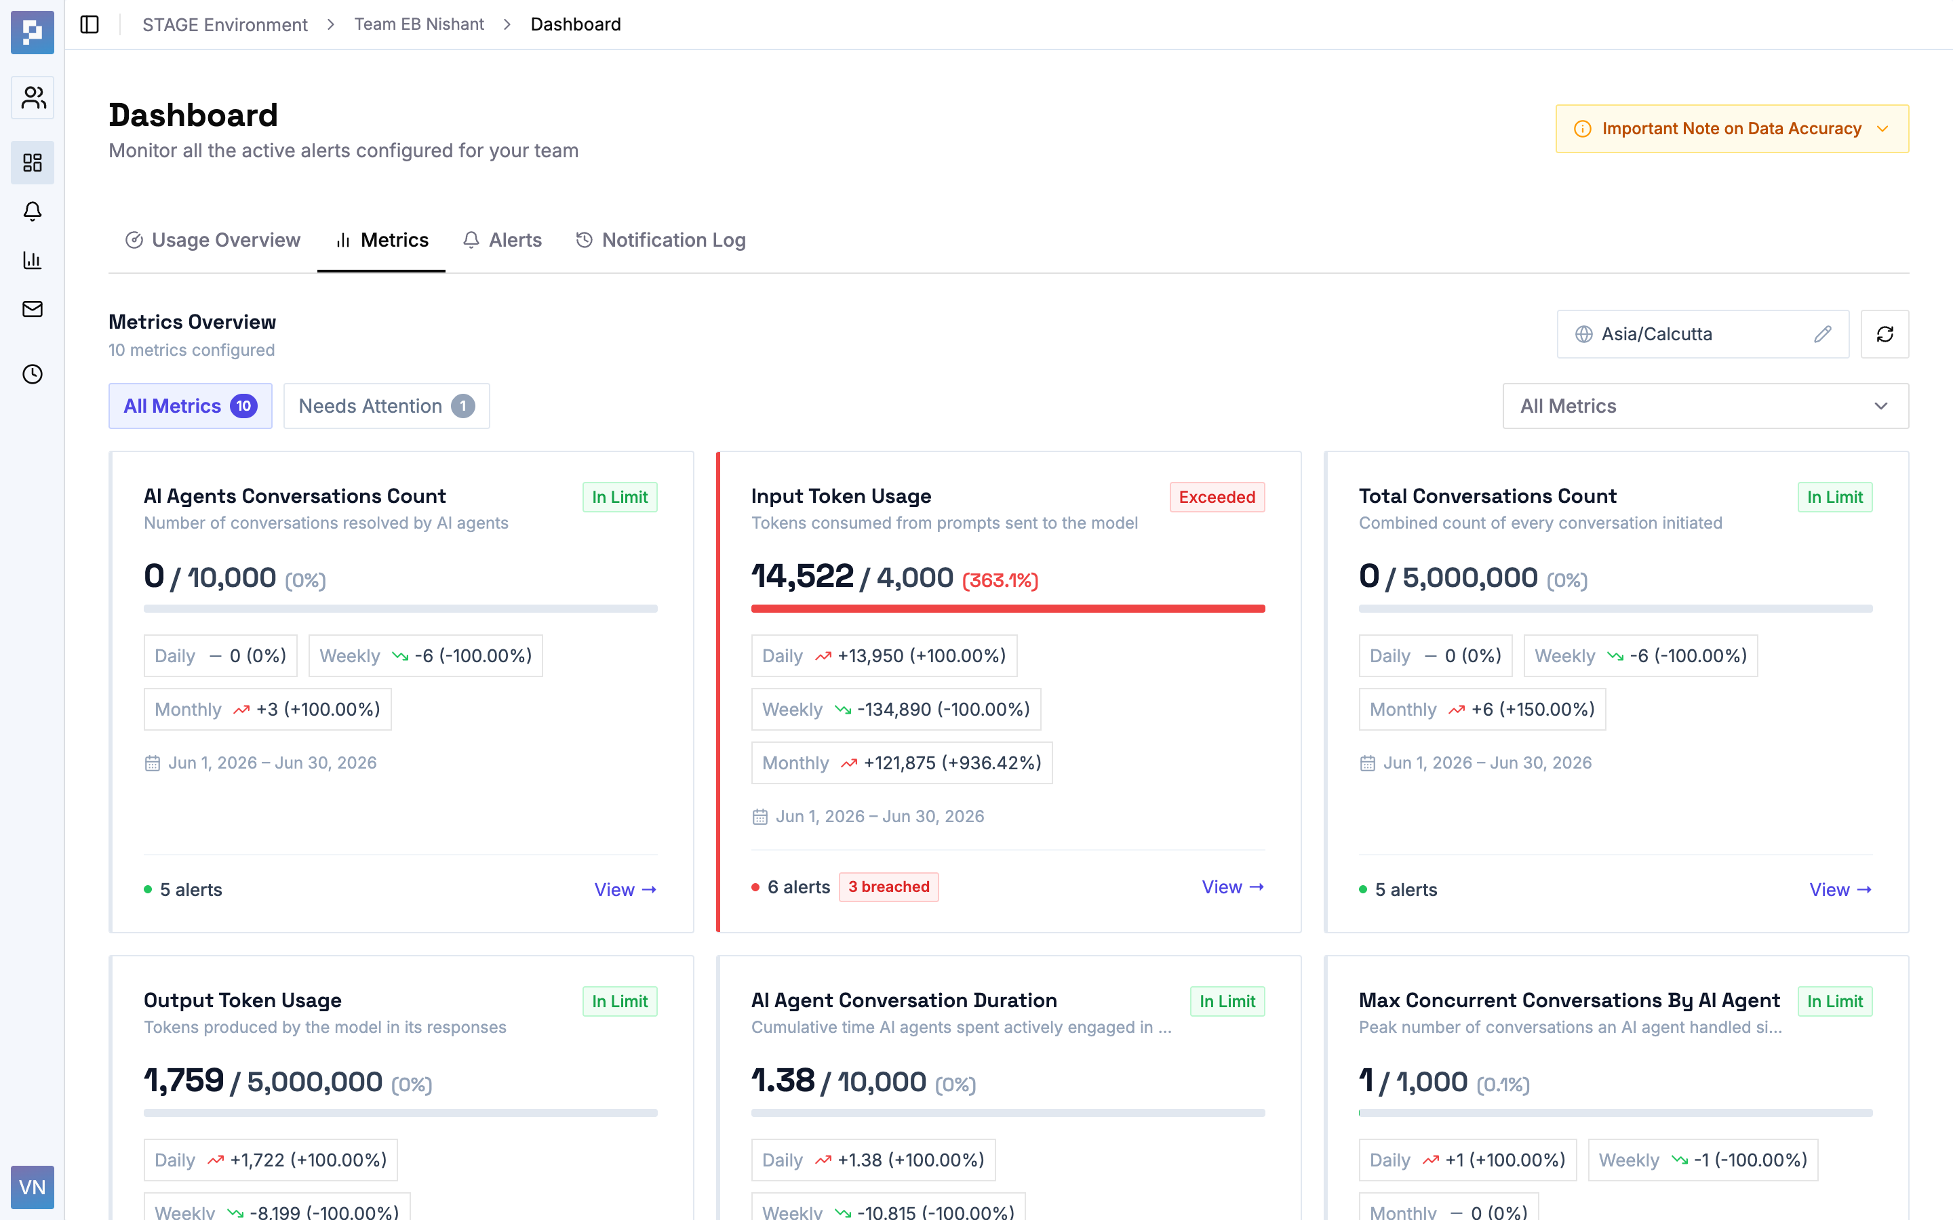Click Team EB Nishant breadcrumb
The width and height of the screenshot is (1953, 1220).
point(419,24)
